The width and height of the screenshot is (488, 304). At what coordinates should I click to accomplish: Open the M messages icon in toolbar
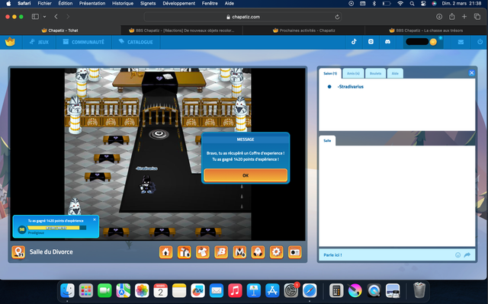pos(239,252)
